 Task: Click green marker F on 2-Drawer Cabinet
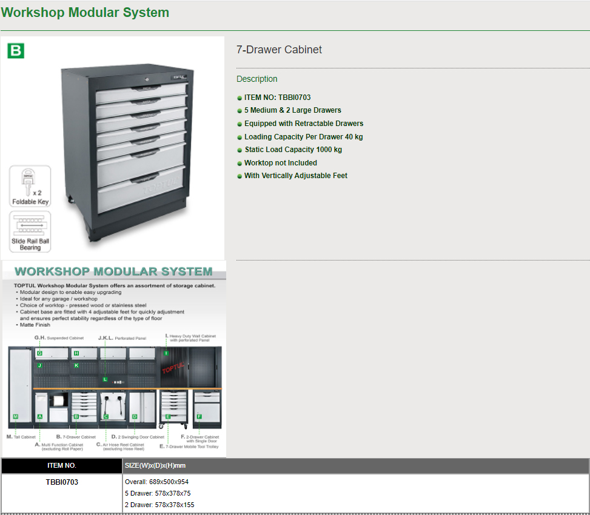[199, 416]
